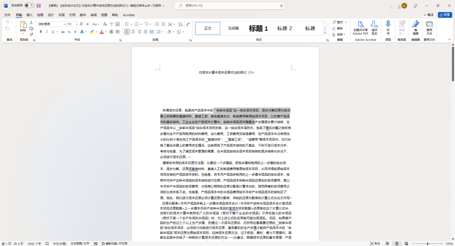Toggle Bold formatting
Image resolution: width=455 pixels, height=246 pixels.
pyautogui.click(x=40, y=32)
